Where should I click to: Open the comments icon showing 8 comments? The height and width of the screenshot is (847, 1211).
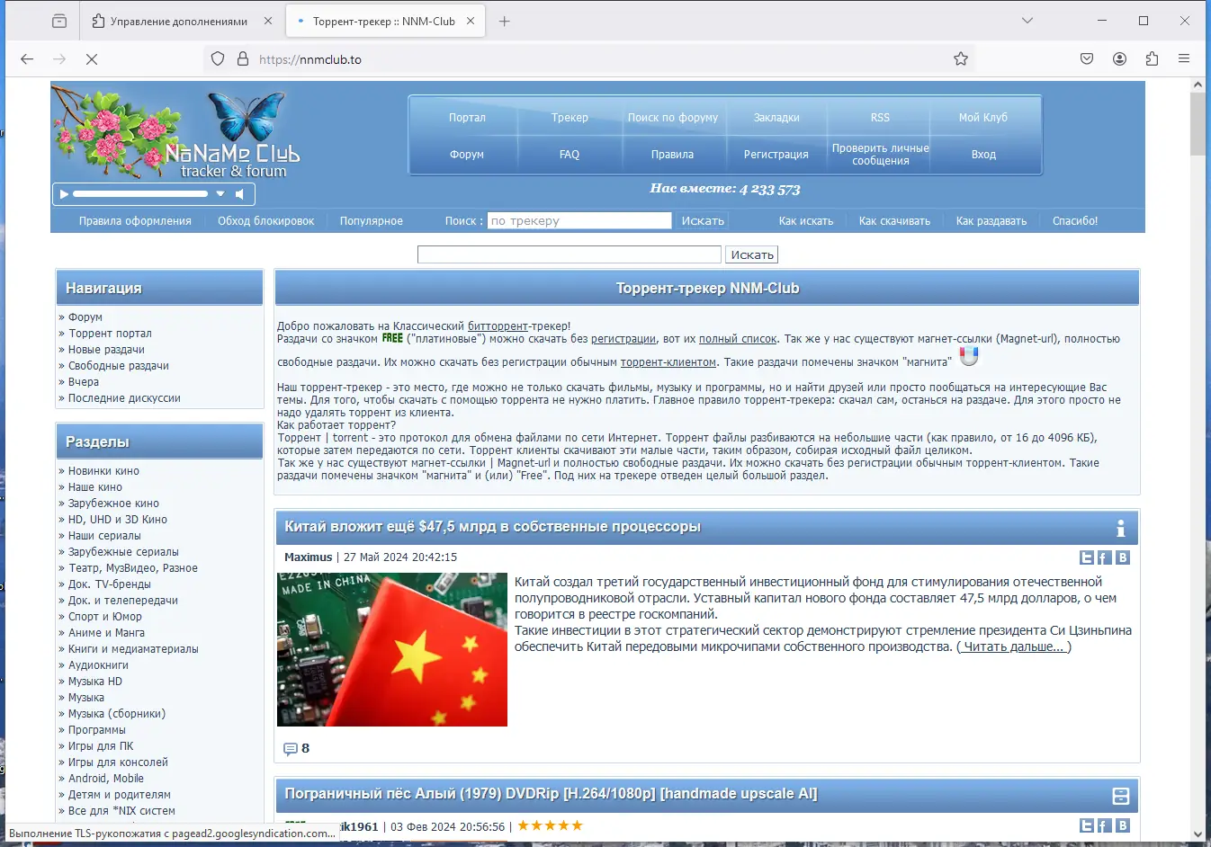pos(291,749)
